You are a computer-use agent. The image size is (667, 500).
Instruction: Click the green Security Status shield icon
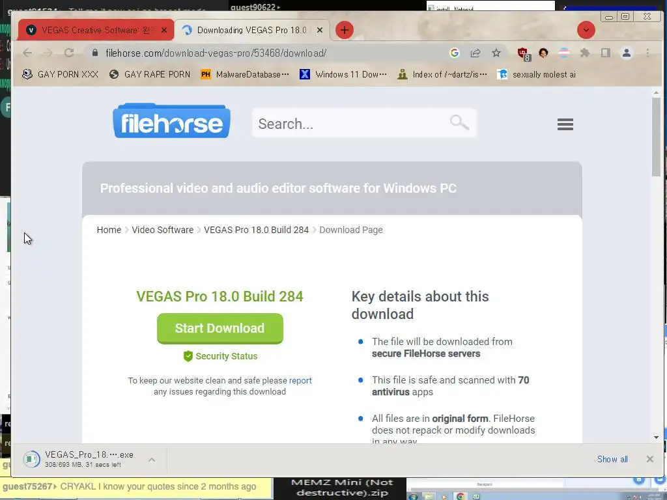pyautogui.click(x=188, y=356)
